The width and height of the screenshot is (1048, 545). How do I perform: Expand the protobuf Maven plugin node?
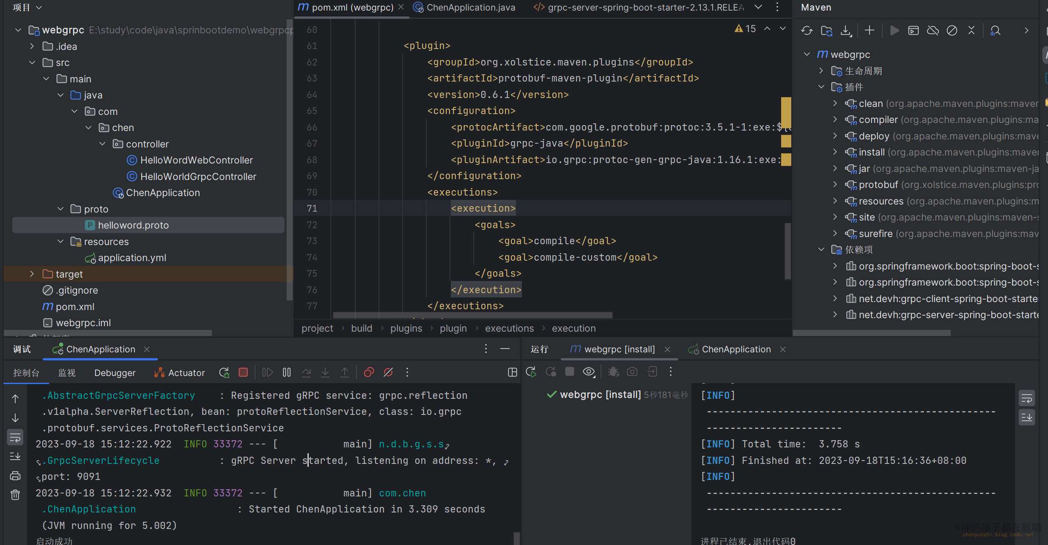[835, 185]
